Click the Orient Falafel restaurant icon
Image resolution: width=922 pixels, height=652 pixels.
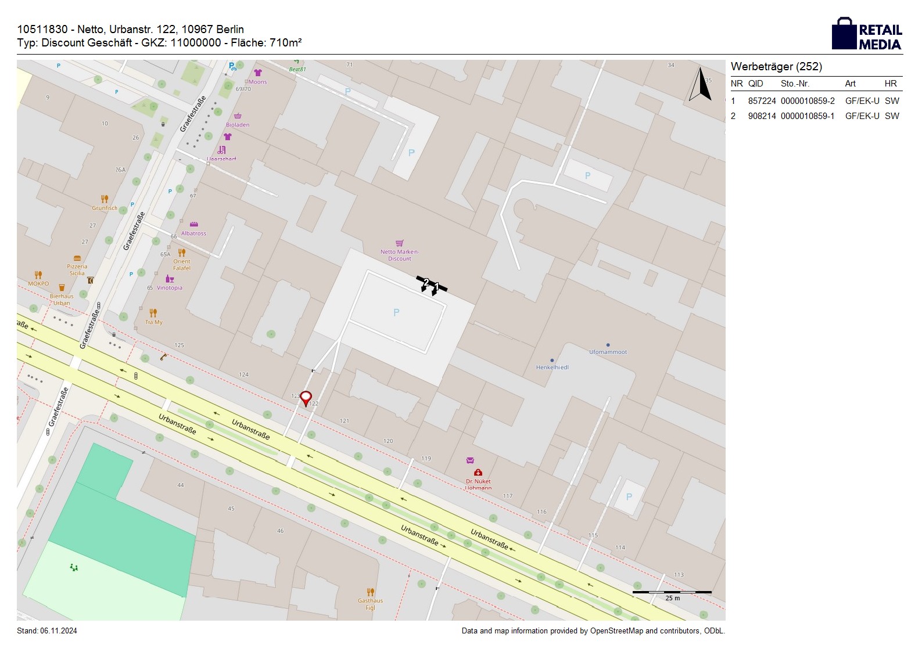182,253
